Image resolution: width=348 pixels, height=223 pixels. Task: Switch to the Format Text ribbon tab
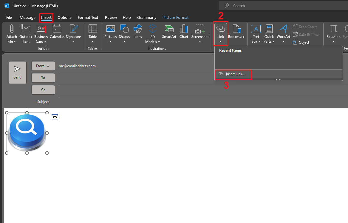pos(88,17)
